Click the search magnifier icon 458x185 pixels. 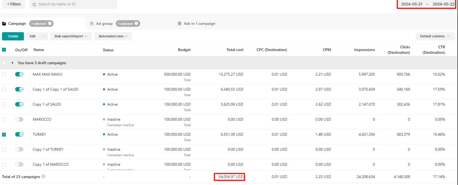pyautogui.click(x=34, y=4)
